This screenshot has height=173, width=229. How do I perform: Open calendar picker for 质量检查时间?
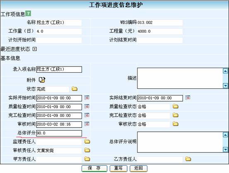coord(87,107)
